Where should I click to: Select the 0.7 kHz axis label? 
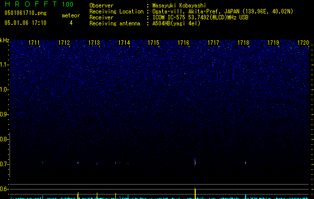(x=4, y=164)
